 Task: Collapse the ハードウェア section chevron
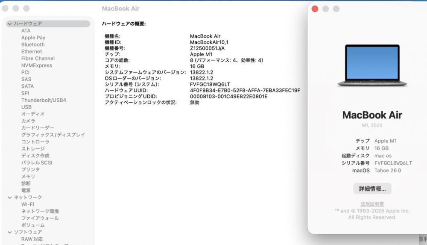(10, 24)
